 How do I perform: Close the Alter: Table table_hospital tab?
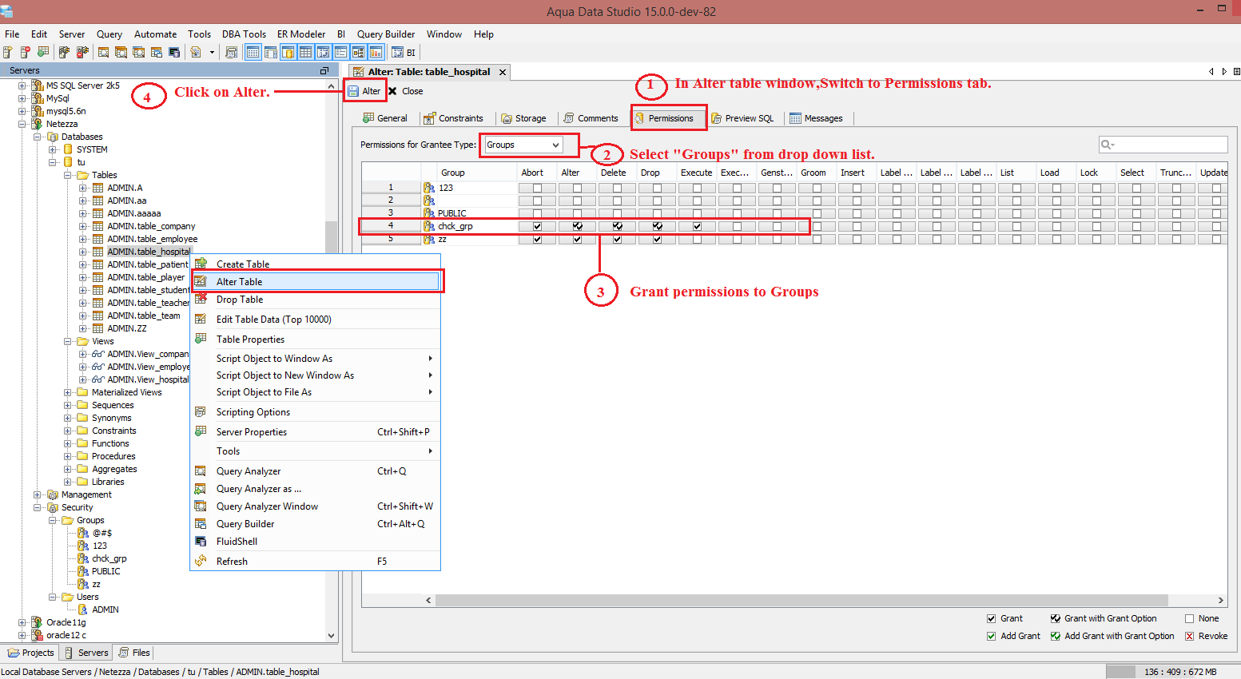click(x=503, y=72)
